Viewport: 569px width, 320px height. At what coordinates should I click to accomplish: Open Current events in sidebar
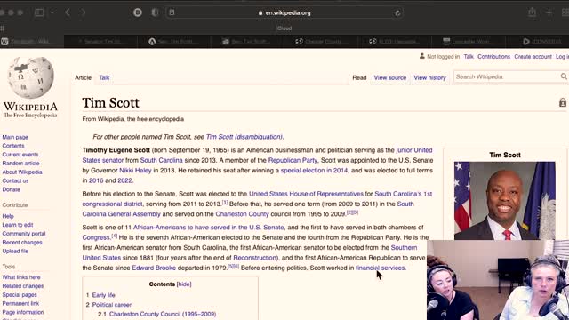pos(20,155)
